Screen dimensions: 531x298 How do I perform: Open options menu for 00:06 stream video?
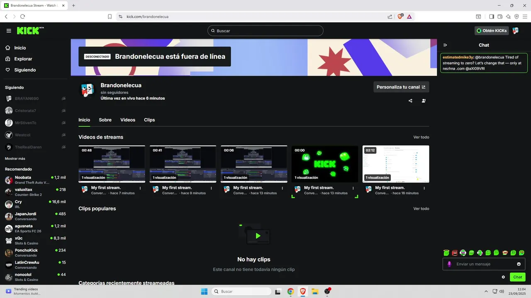(282, 188)
